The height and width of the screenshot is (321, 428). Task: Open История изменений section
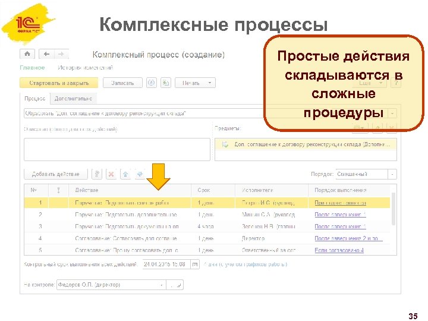click(x=86, y=67)
